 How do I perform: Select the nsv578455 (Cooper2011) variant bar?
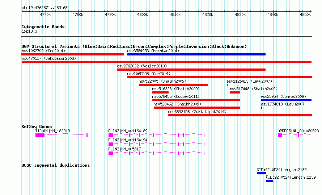click(x=196, y=100)
